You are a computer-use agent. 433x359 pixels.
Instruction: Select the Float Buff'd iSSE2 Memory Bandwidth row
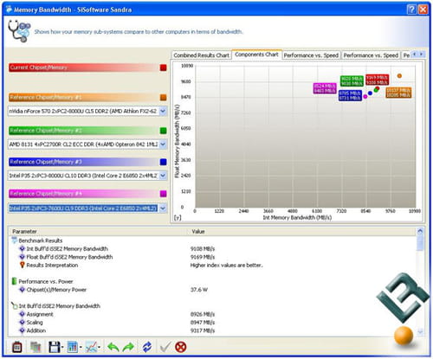click(69, 257)
